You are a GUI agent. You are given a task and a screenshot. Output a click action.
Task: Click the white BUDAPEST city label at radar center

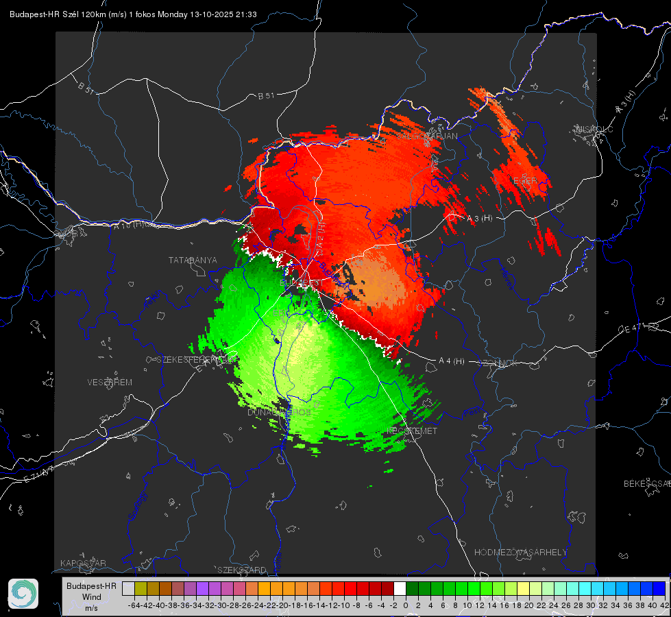[302, 283]
